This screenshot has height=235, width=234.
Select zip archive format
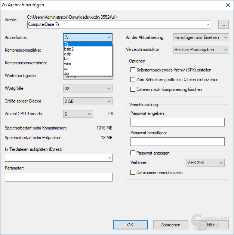(88, 73)
